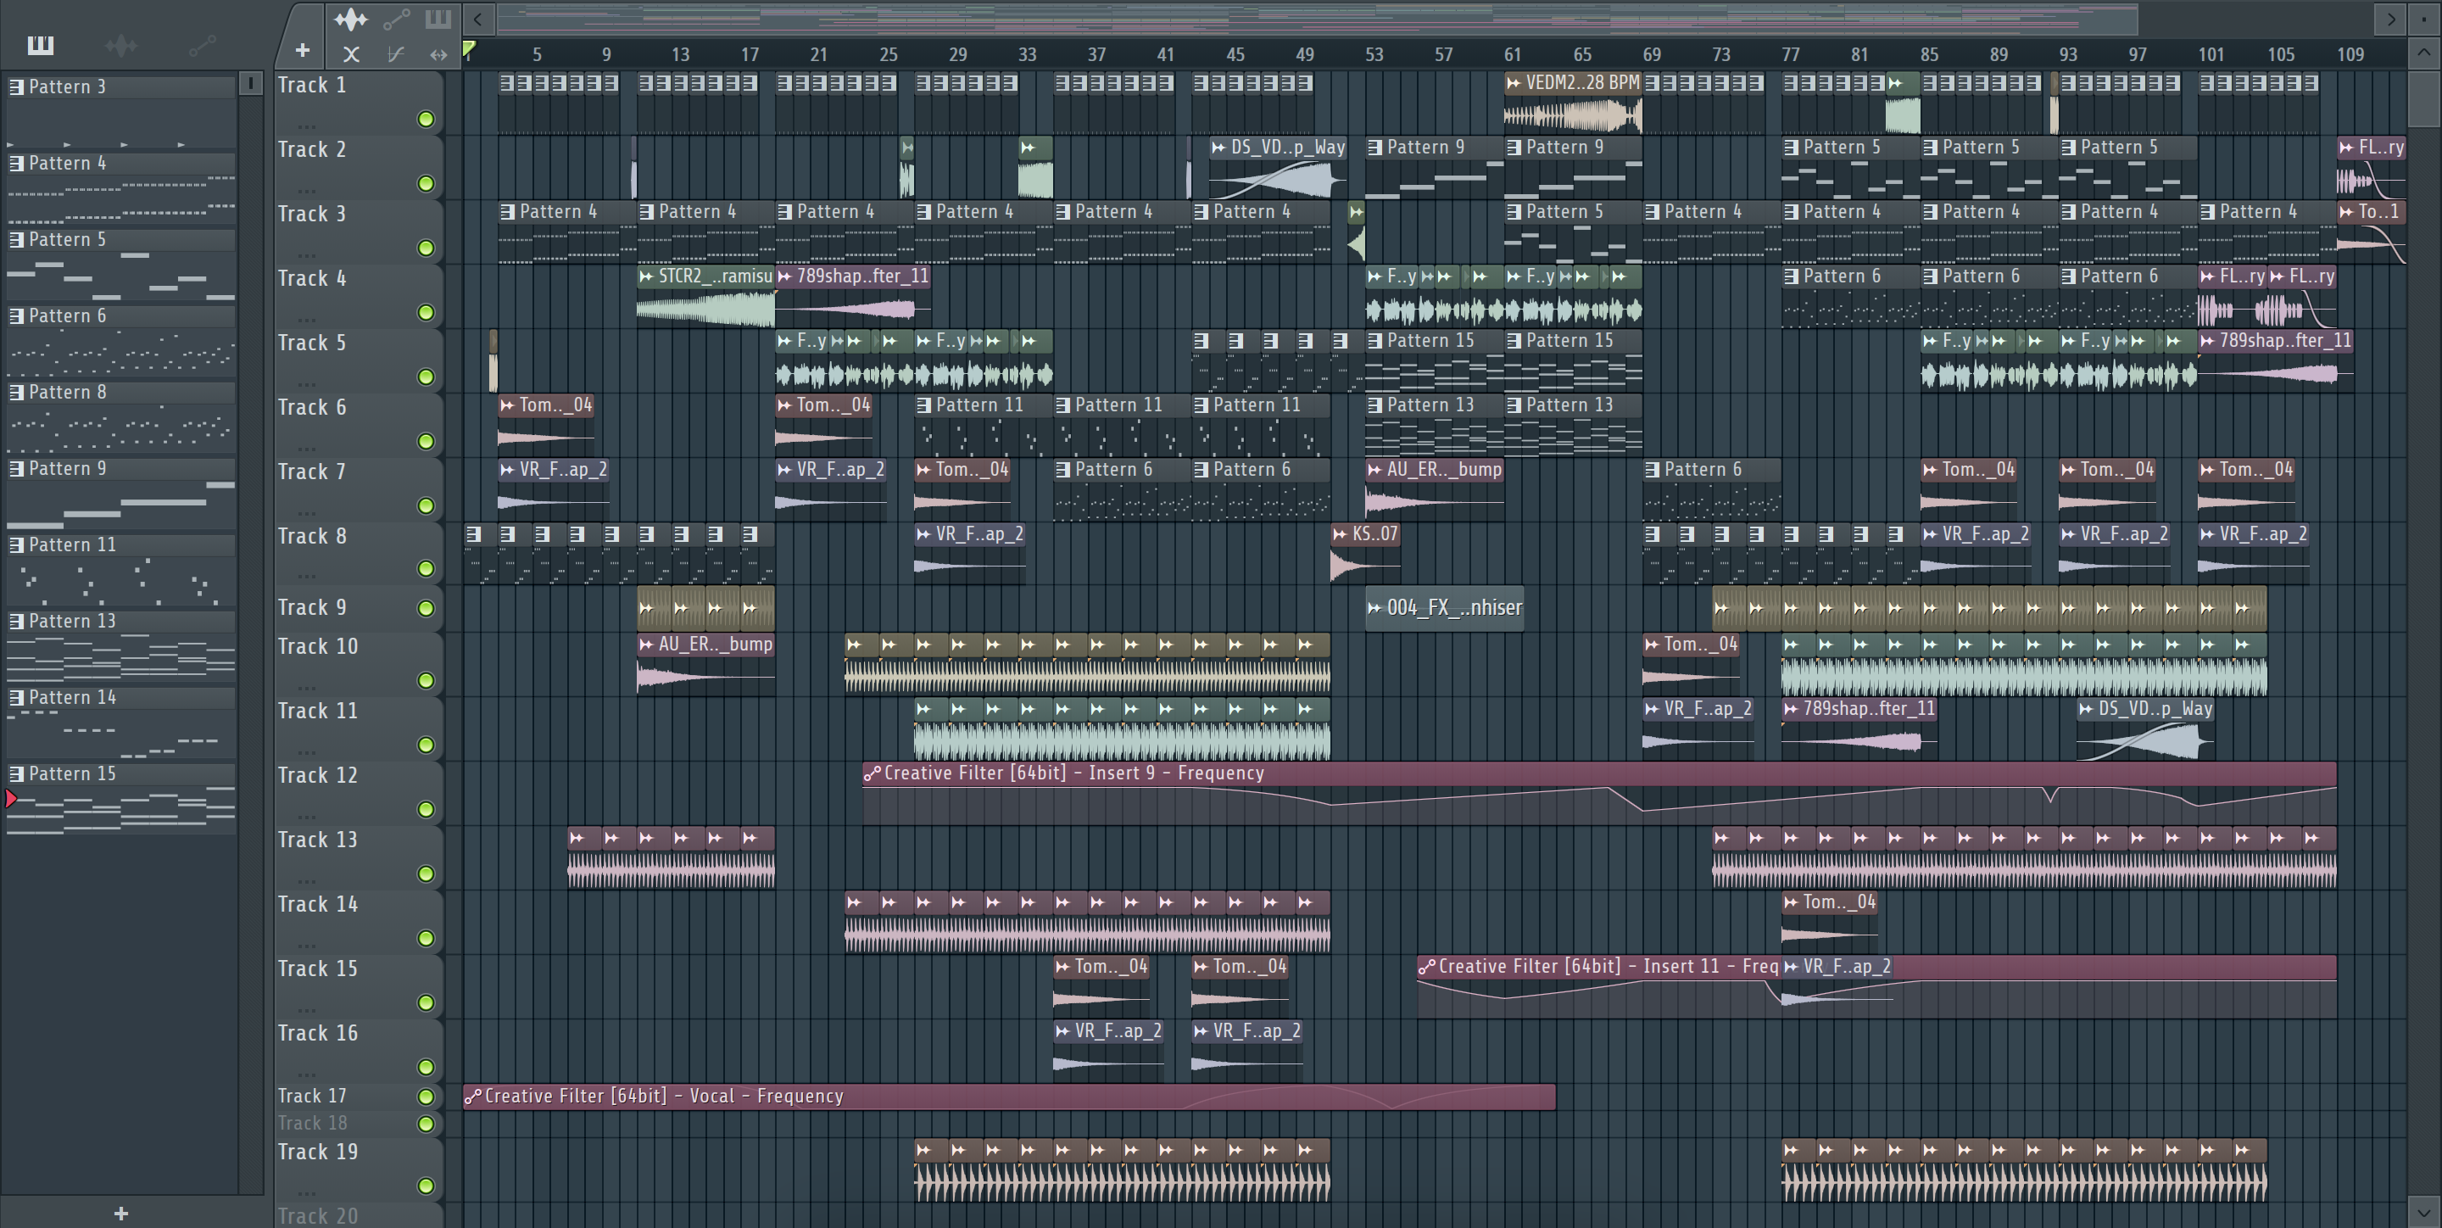Click the X crossfade tool icon
The image size is (2442, 1228).
(351, 54)
